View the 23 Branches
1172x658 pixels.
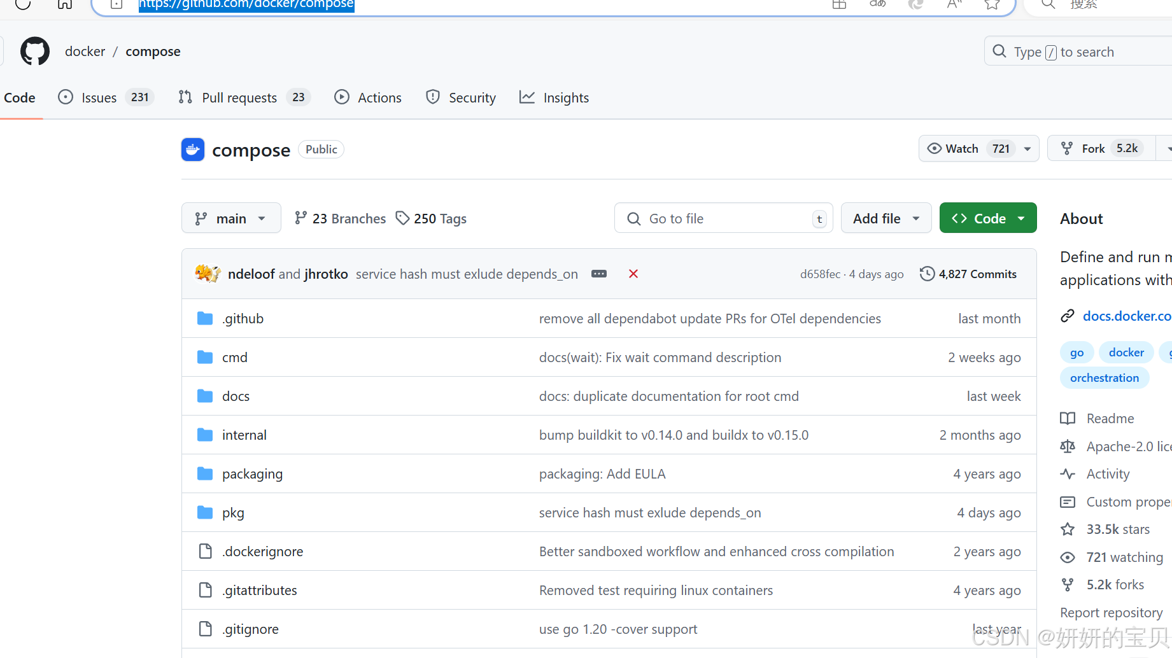point(340,218)
